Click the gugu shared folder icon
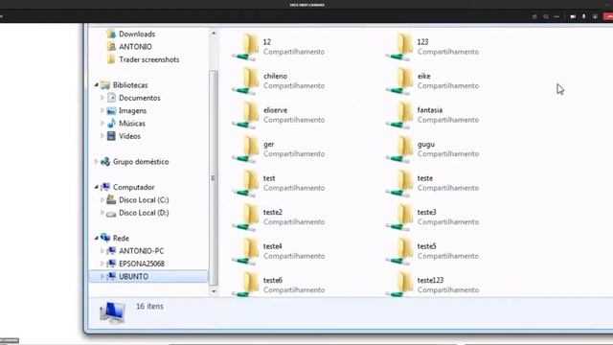 pyautogui.click(x=399, y=149)
